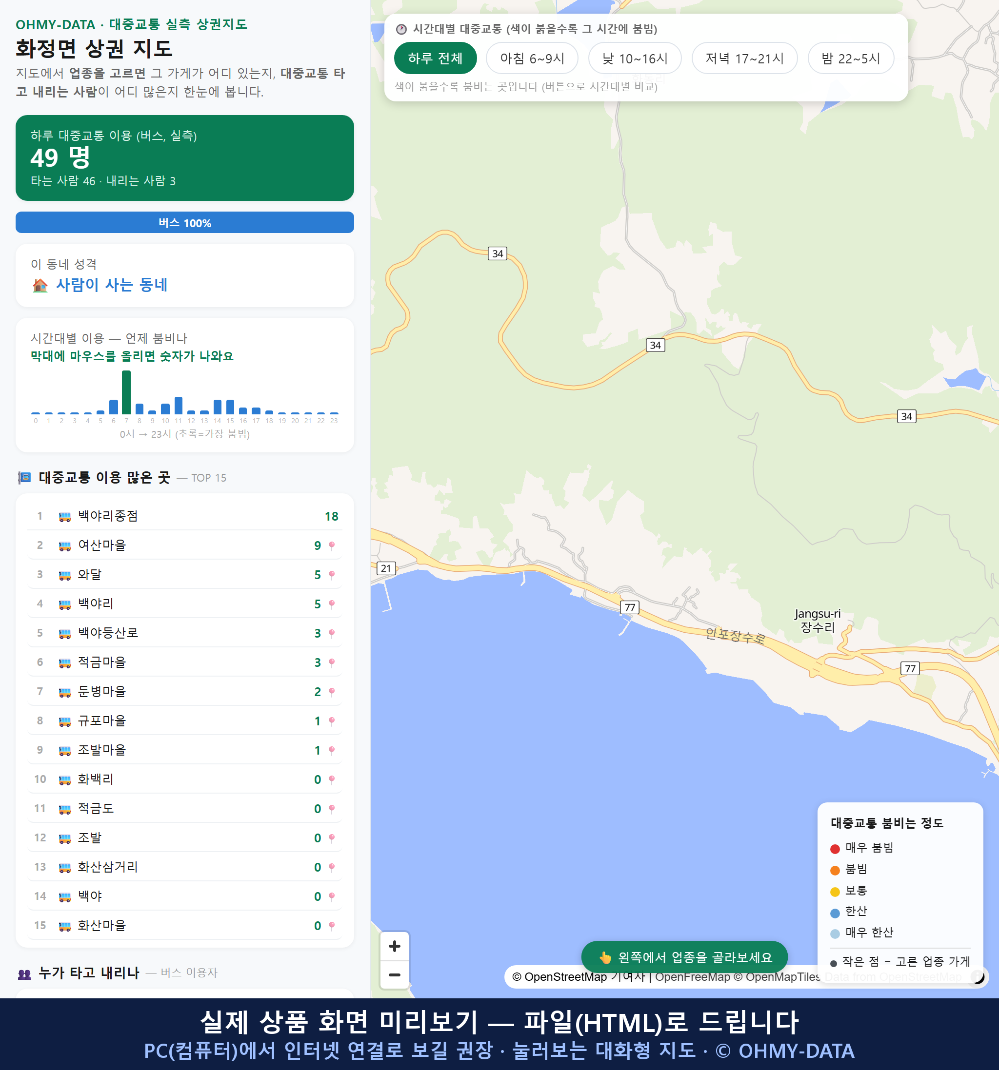The width and height of the screenshot is (999, 1070).
Task: Switch to 아침 6~9시 time filter
Action: coord(532,58)
